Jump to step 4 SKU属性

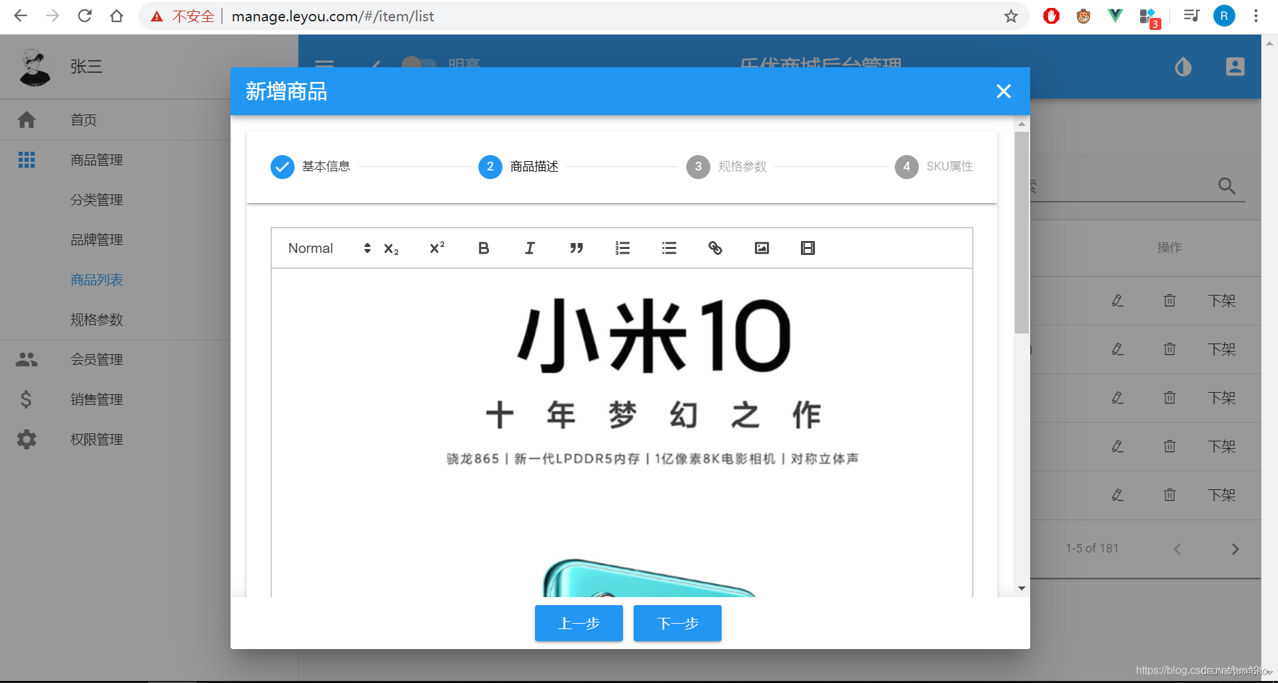click(934, 166)
